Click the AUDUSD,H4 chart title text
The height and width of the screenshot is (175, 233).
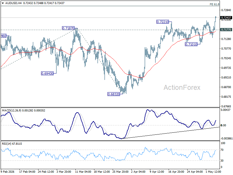click(x=13, y=3)
